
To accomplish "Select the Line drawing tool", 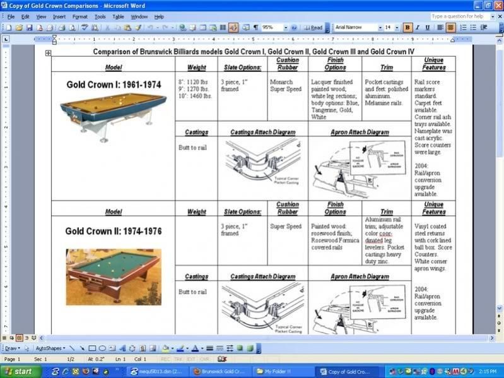I will coord(72,348).
